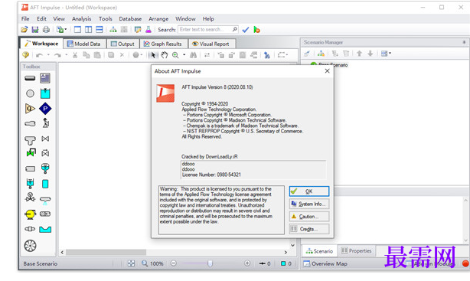Open the File menu
The image size is (470, 281).
click(25, 18)
